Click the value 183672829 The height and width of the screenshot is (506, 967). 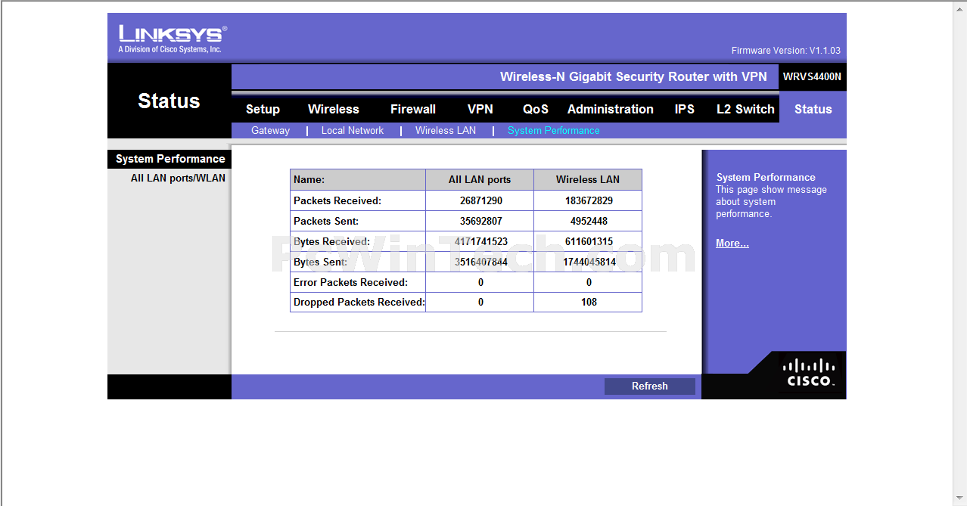click(x=589, y=200)
